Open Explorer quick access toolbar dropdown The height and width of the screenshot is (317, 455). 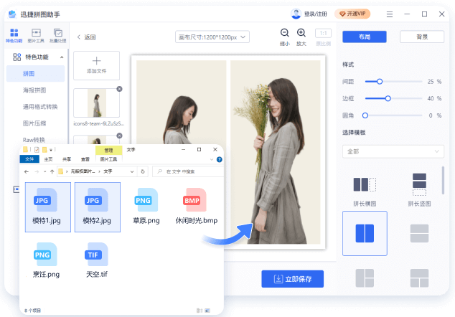[x=51, y=150]
